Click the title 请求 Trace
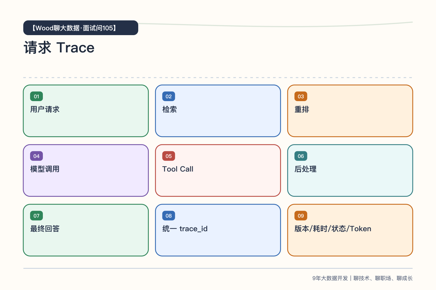Screen dimensions: 436x290 [x=59, y=48]
